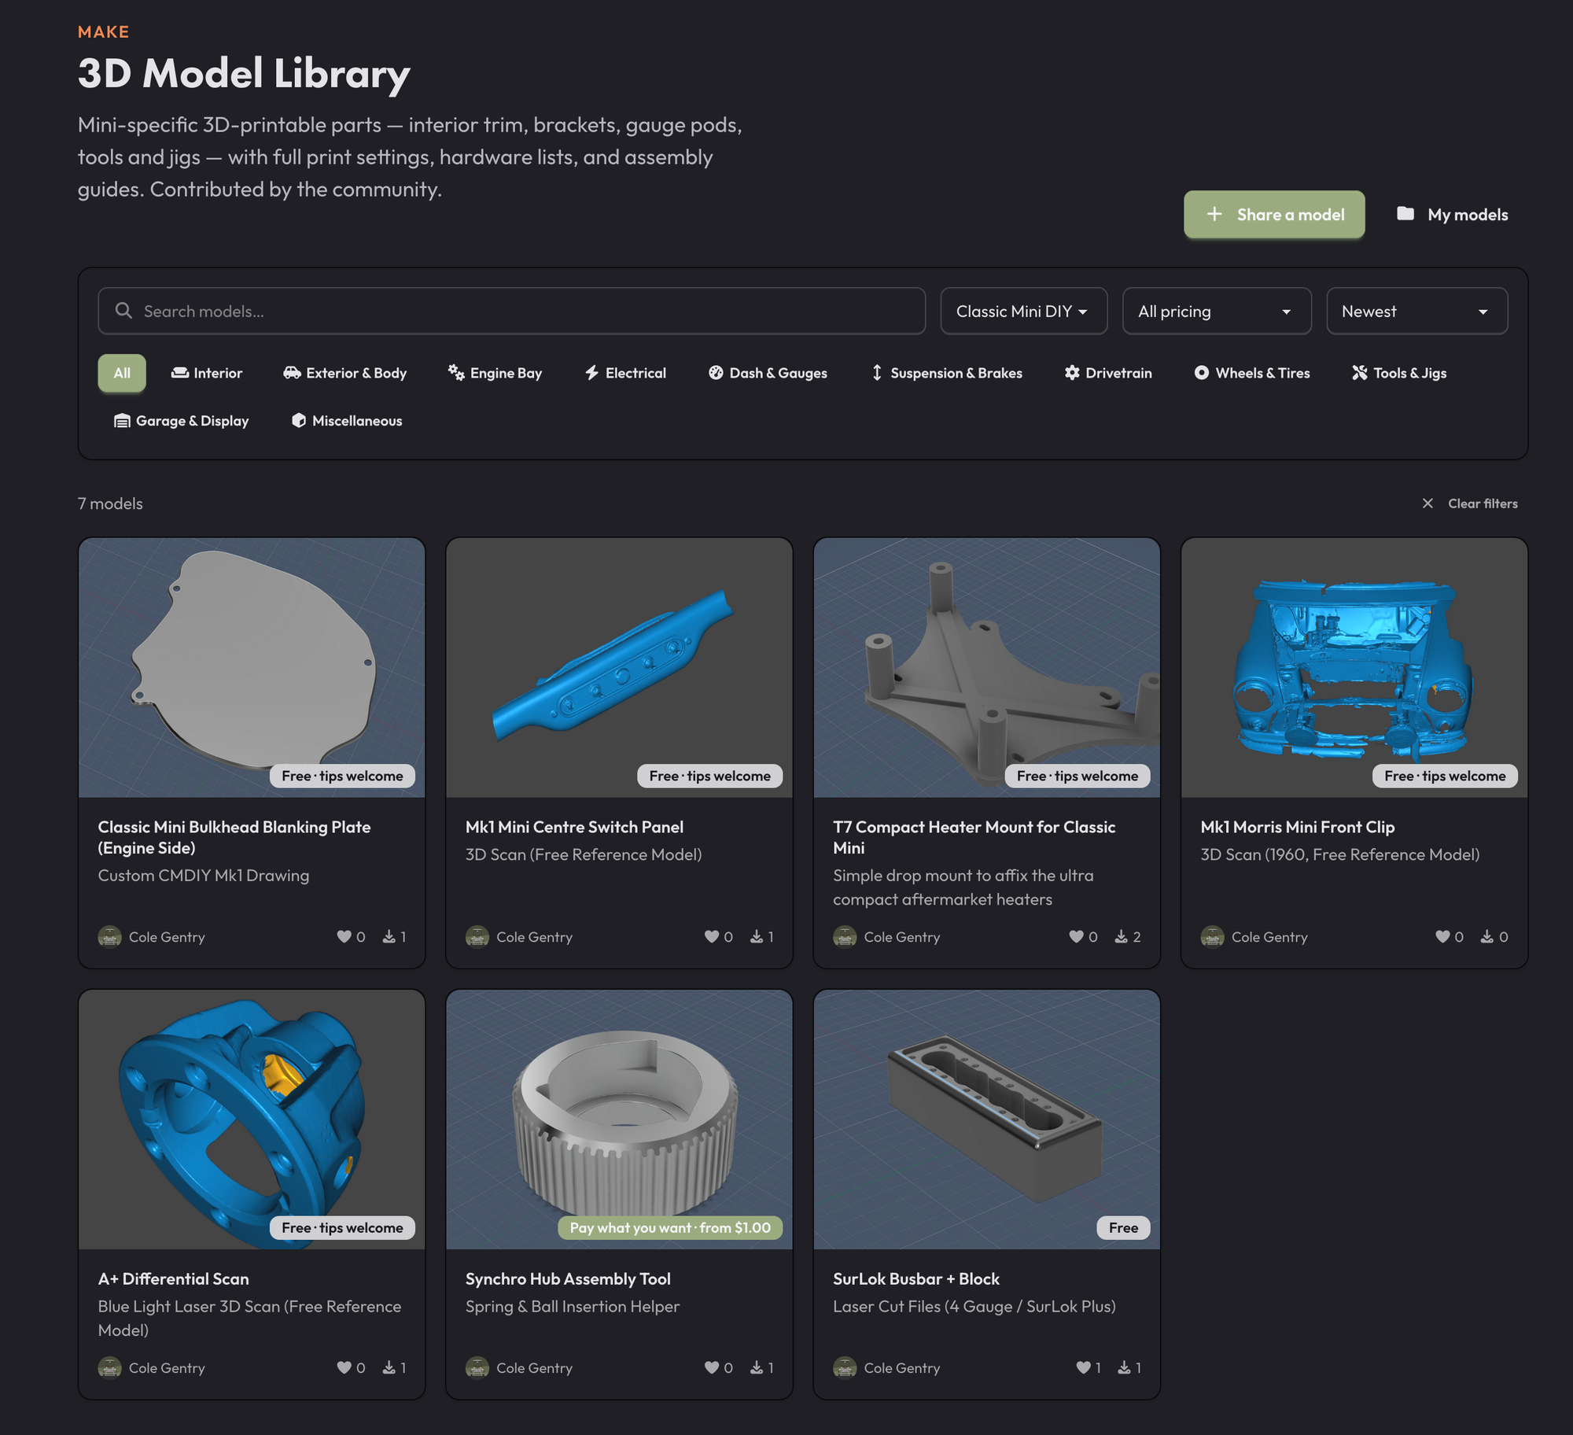Click the synchro hub tool thumbnail
Screen dimensions: 1573x1435
pos(619,1119)
